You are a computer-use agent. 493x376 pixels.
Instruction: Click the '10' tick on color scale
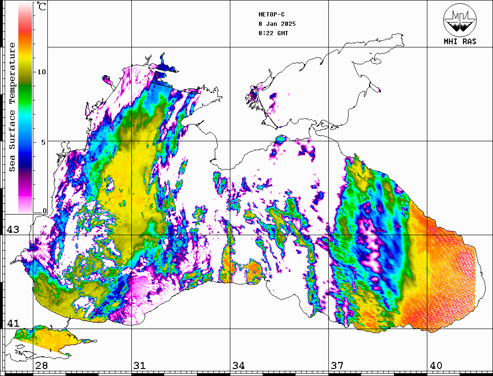[41, 72]
